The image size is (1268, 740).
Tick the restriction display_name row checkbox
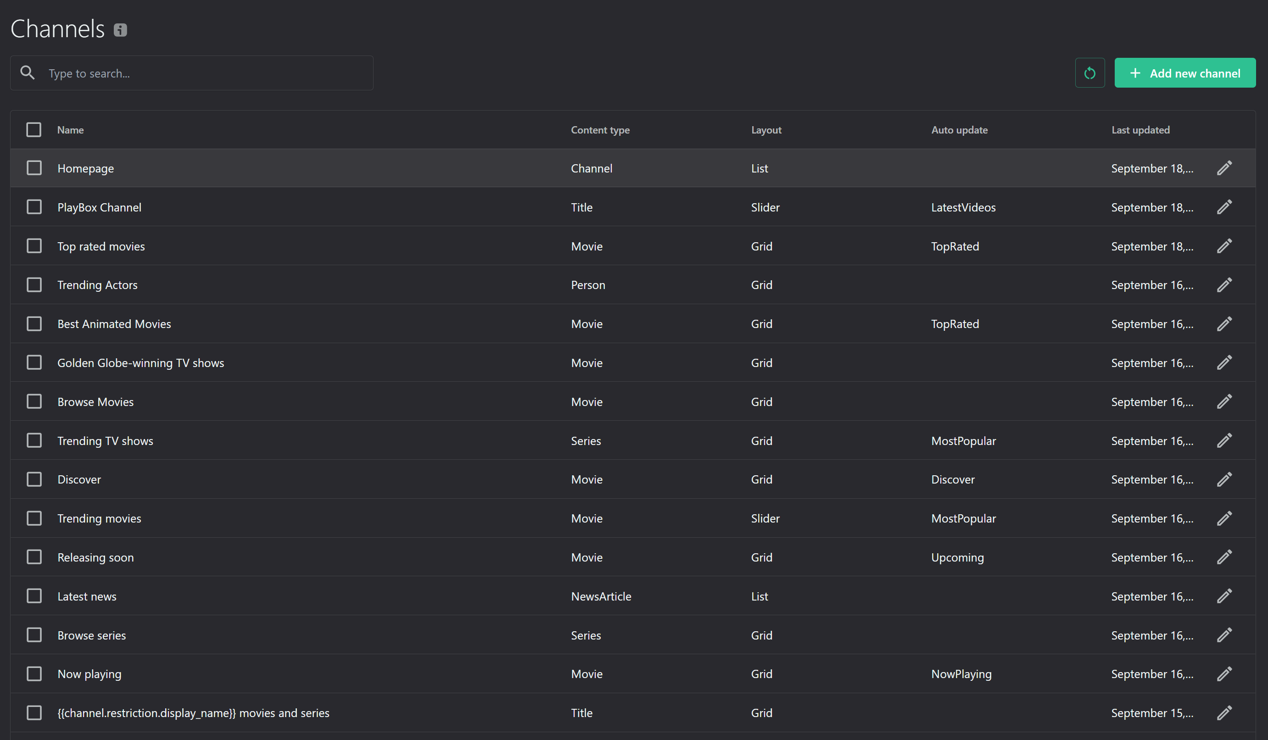[x=34, y=713]
